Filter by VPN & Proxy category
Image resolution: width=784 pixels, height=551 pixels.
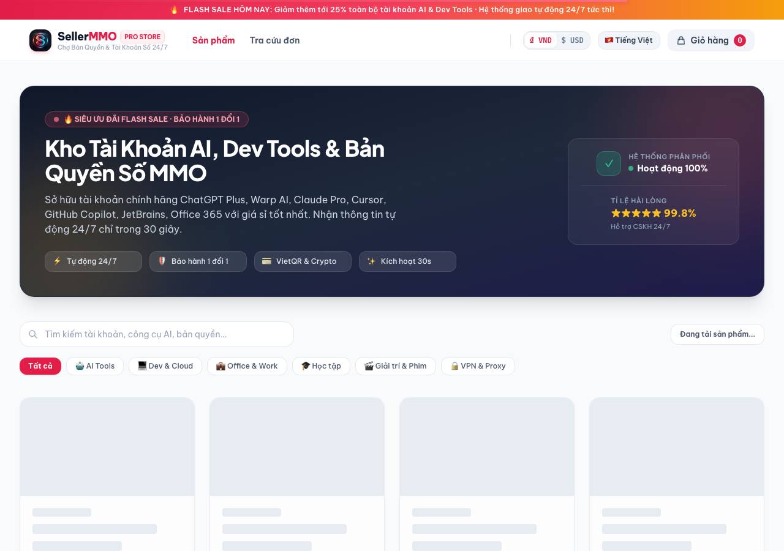click(478, 366)
